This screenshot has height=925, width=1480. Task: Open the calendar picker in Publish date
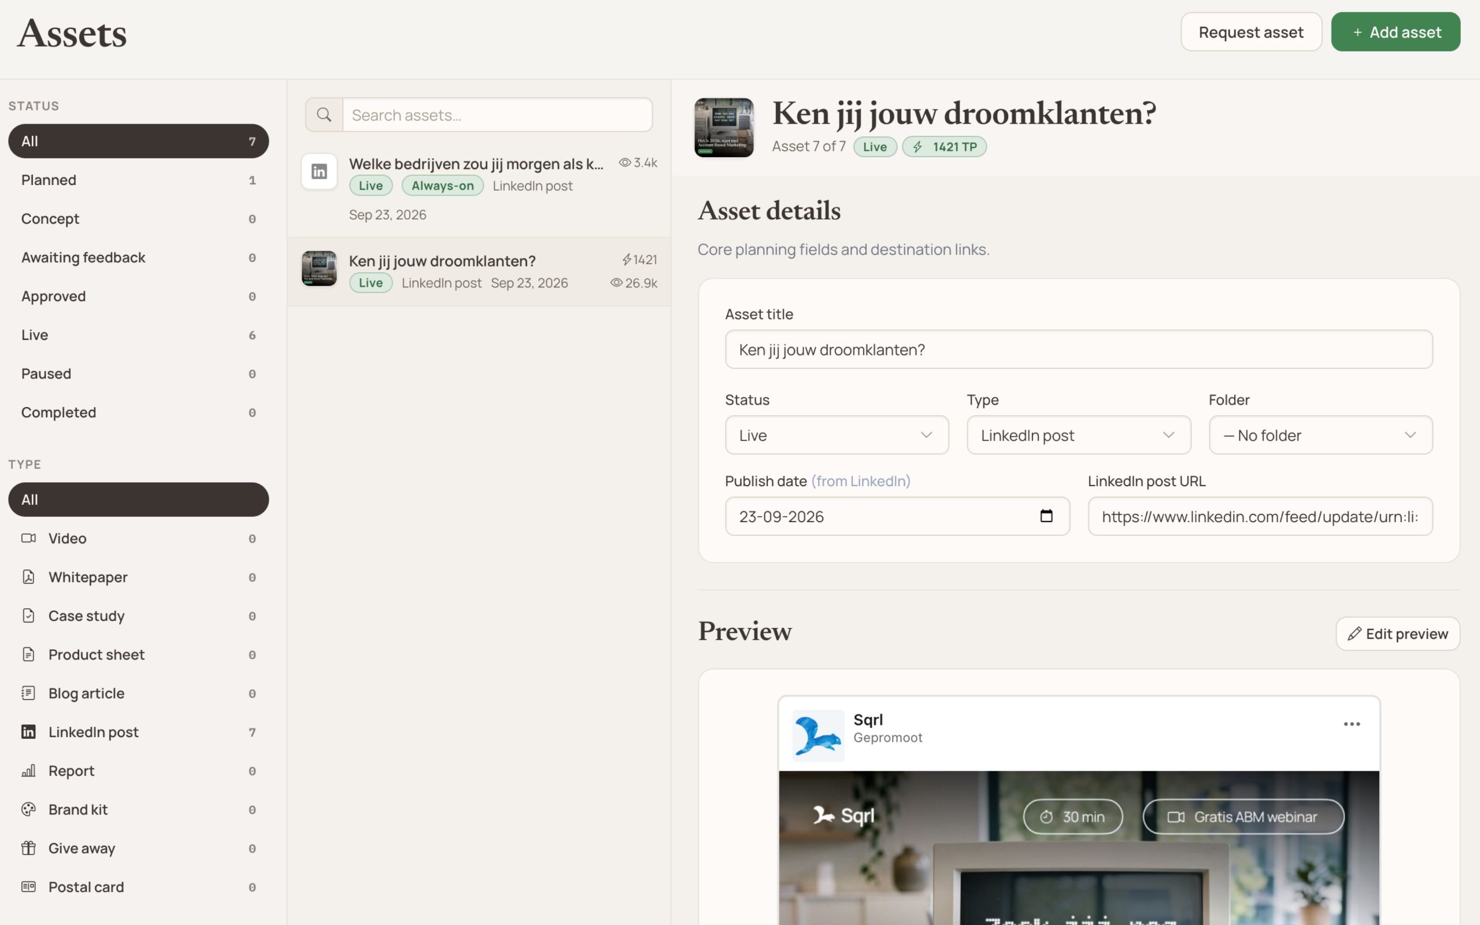(x=1046, y=516)
